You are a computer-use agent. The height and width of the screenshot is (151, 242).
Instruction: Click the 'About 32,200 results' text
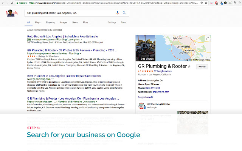(x=45, y=30)
